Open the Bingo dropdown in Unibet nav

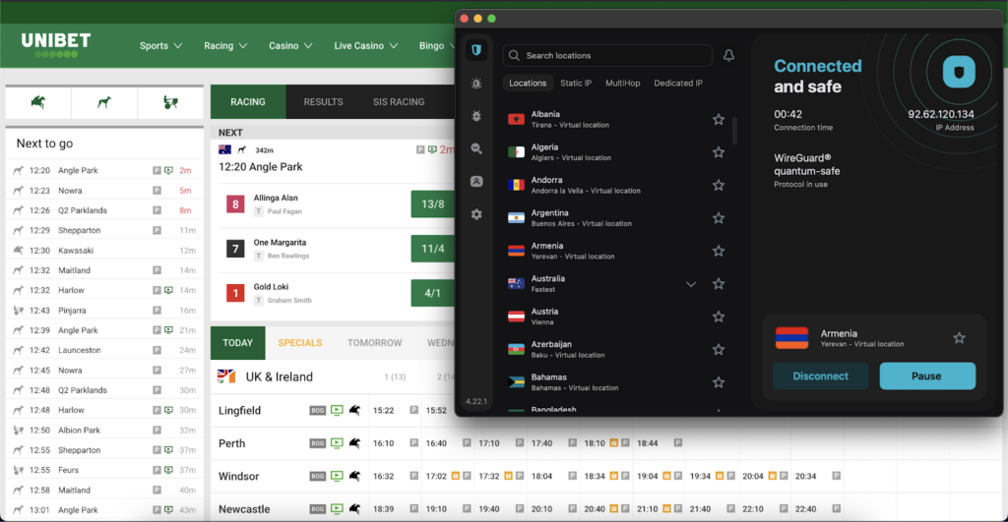point(436,45)
